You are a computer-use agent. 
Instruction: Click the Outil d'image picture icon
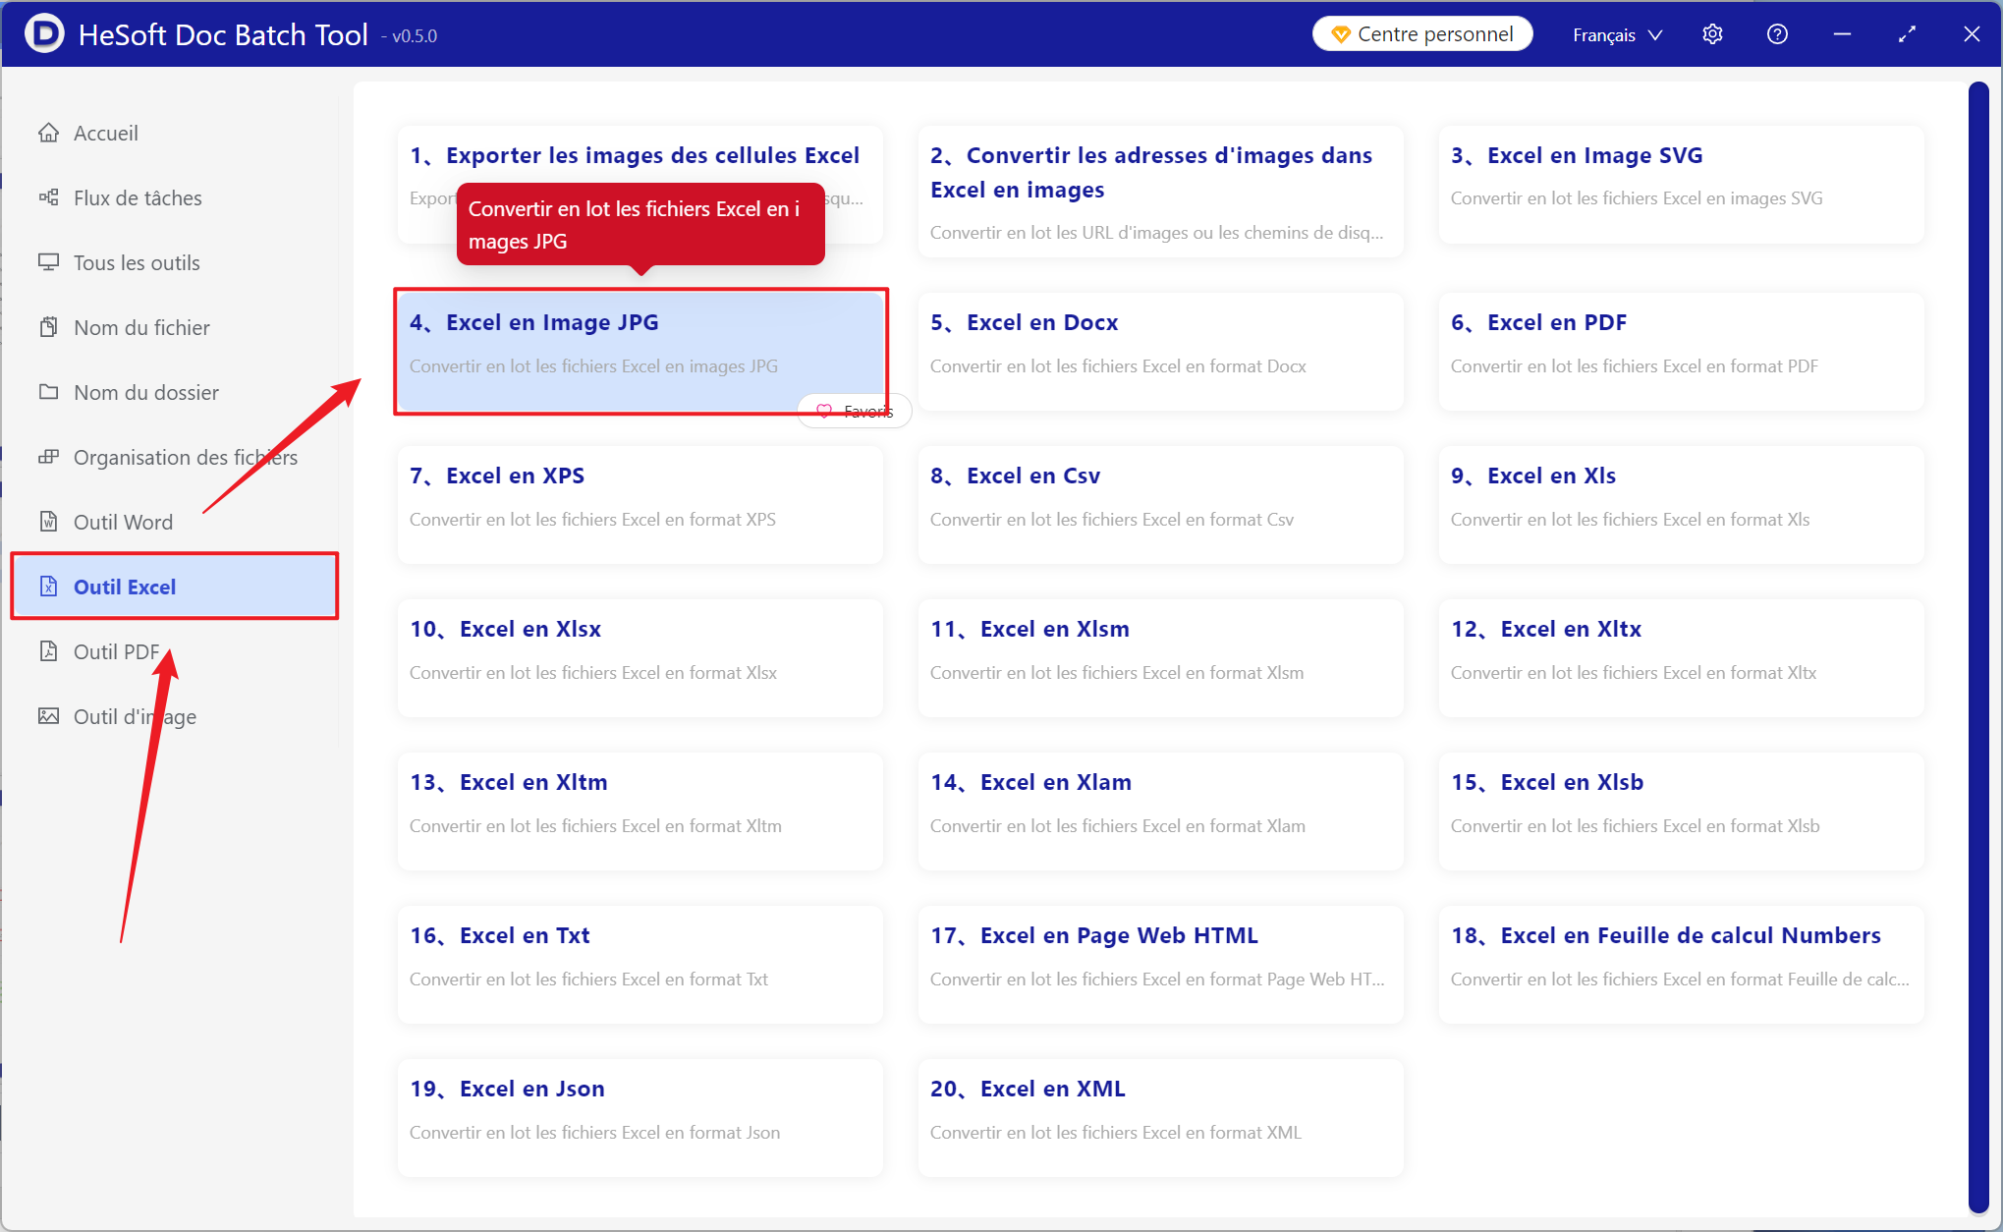pos(48,716)
